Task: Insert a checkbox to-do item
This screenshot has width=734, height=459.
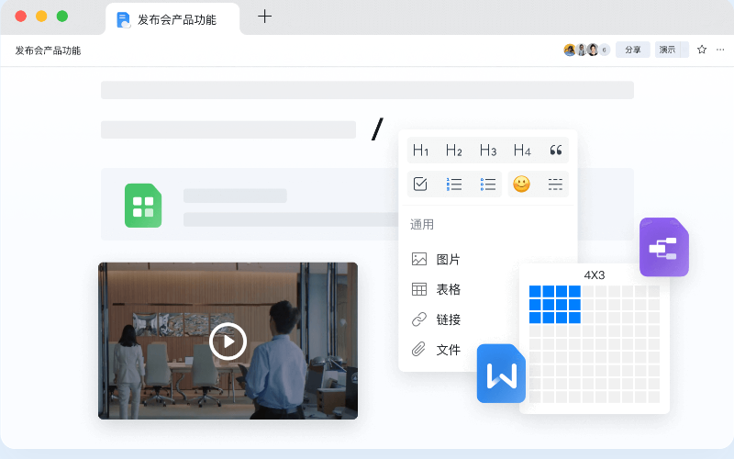Action: 420,184
